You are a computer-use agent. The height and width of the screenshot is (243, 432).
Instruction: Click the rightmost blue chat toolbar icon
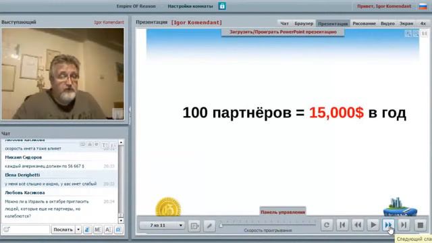point(119,230)
